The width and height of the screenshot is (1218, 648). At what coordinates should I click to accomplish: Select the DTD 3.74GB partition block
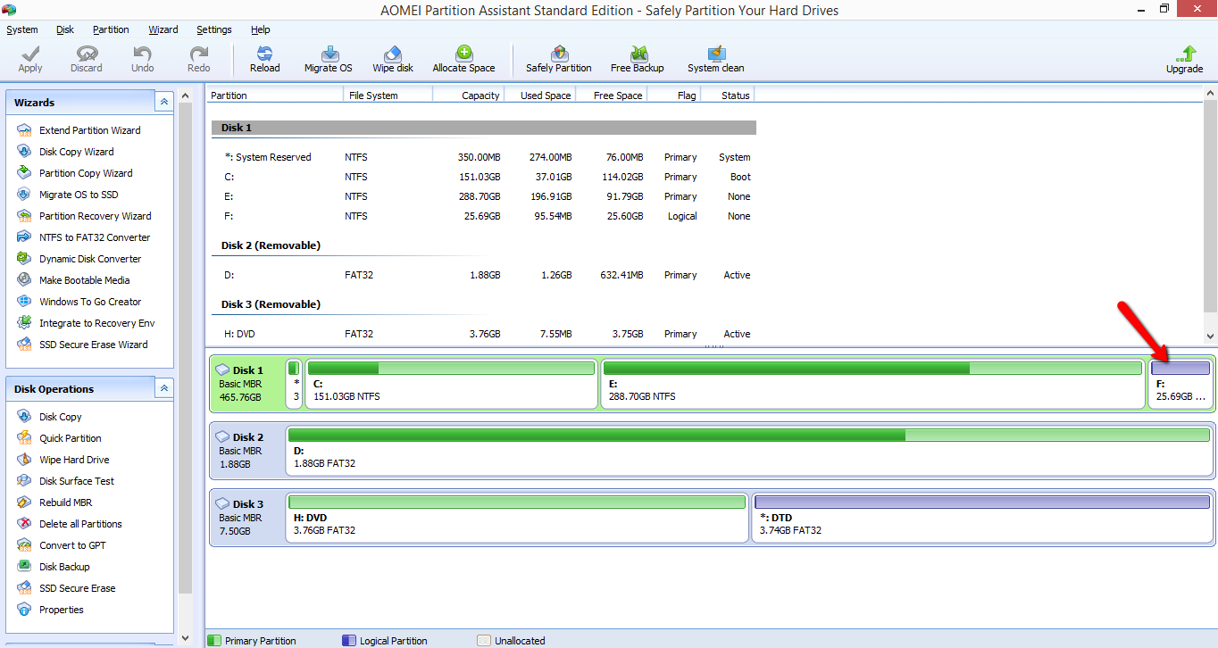(982, 518)
